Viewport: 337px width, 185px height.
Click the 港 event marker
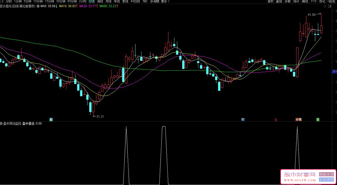point(318,120)
